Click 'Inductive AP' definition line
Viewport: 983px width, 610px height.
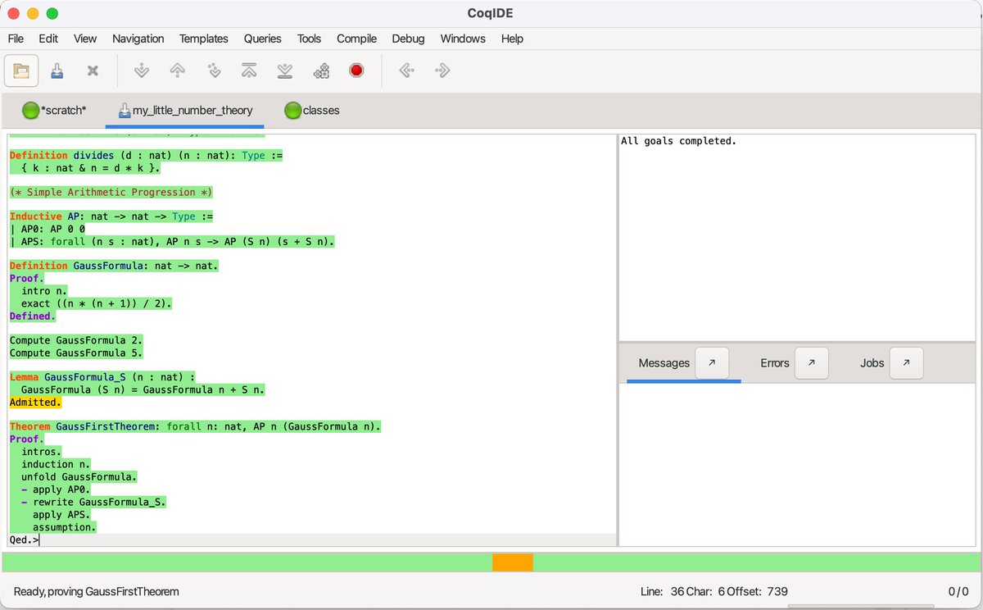(111, 216)
